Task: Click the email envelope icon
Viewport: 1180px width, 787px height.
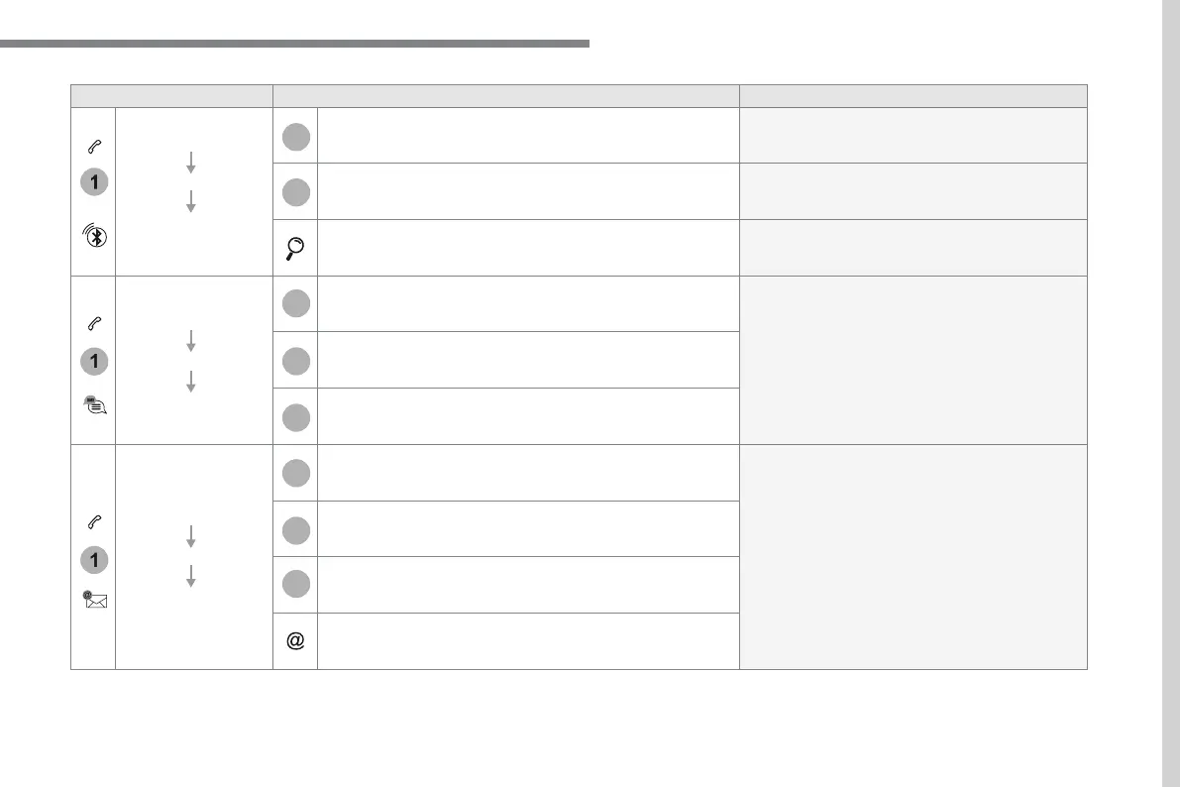Action: point(93,599)
